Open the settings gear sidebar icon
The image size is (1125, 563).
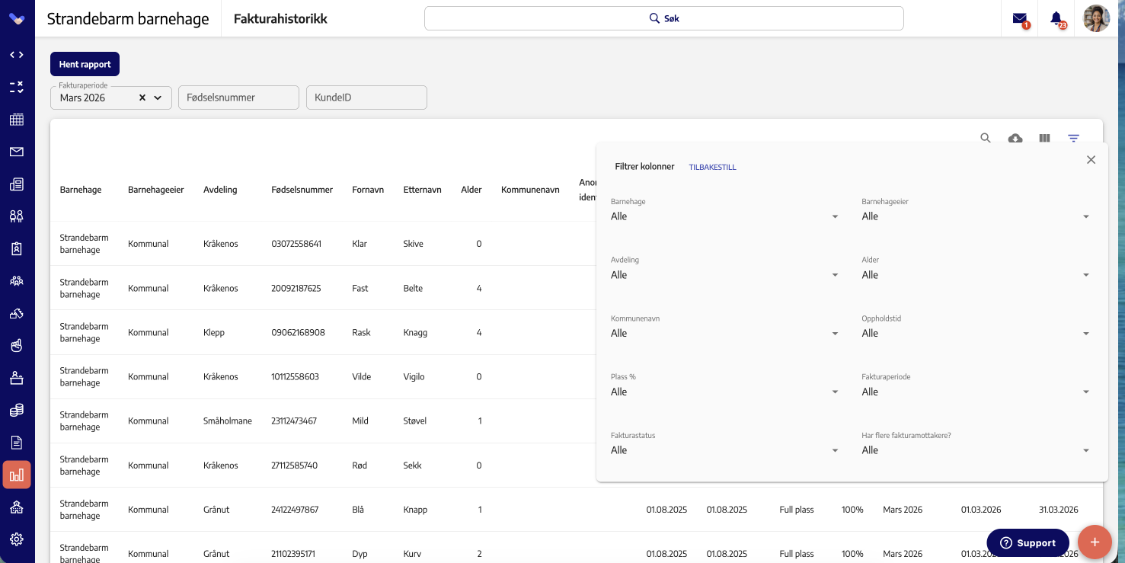click(x=17, y=539)
